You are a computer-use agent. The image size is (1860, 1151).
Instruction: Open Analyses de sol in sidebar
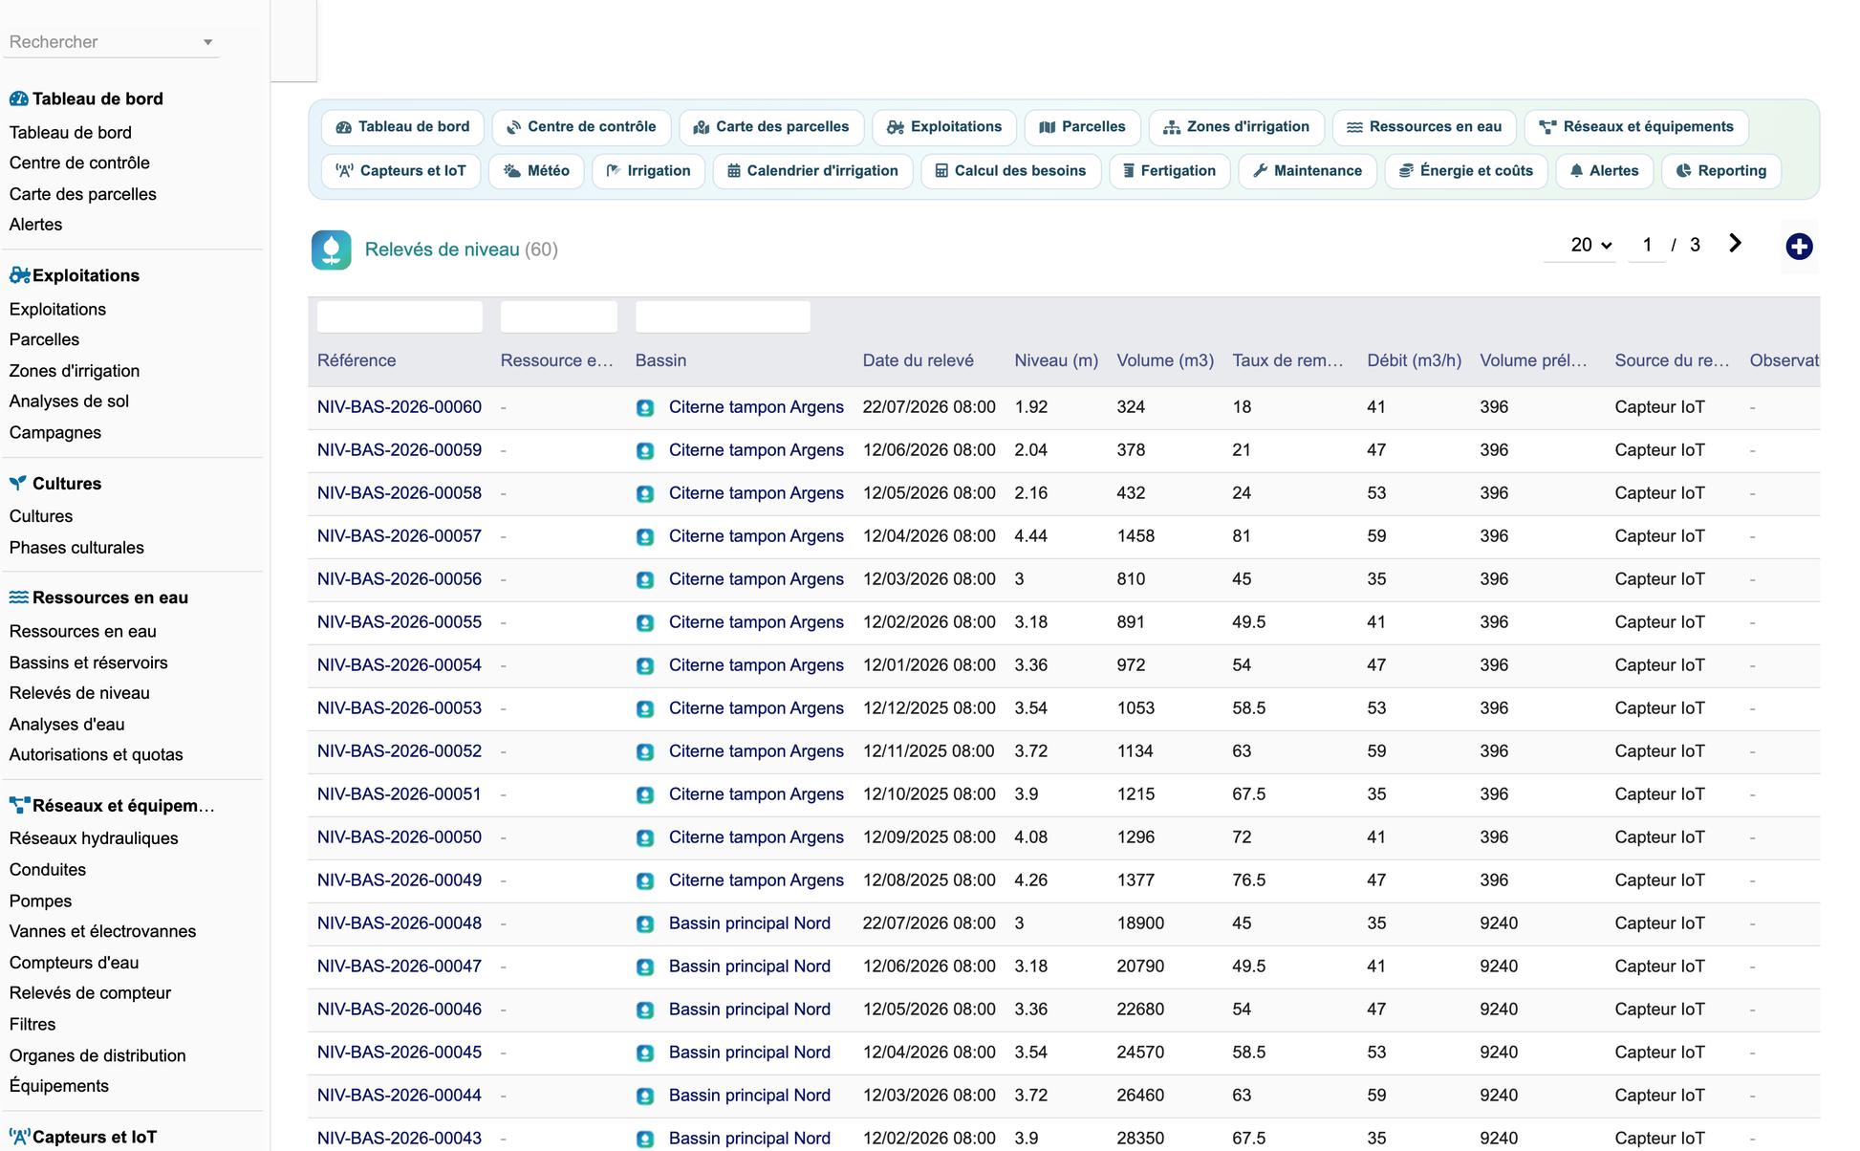coord(69,402)
